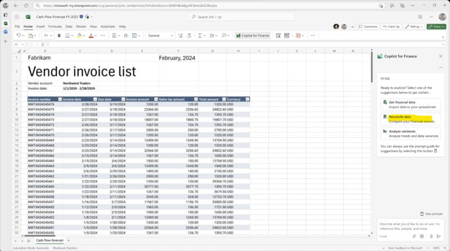Open the Due date column filter dropdown
Screen dimensions: 450x251
(x=123, y=99)
